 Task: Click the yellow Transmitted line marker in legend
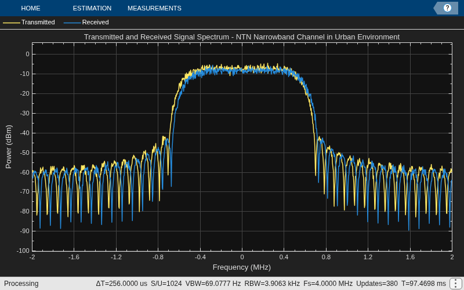click(x=12, y=23)
